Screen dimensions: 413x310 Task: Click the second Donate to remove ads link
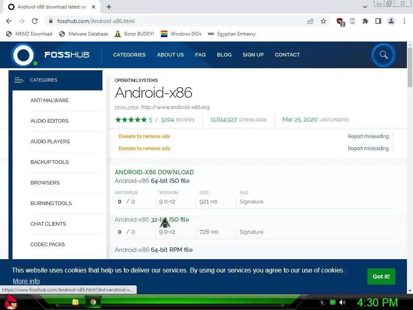[144, 149]
